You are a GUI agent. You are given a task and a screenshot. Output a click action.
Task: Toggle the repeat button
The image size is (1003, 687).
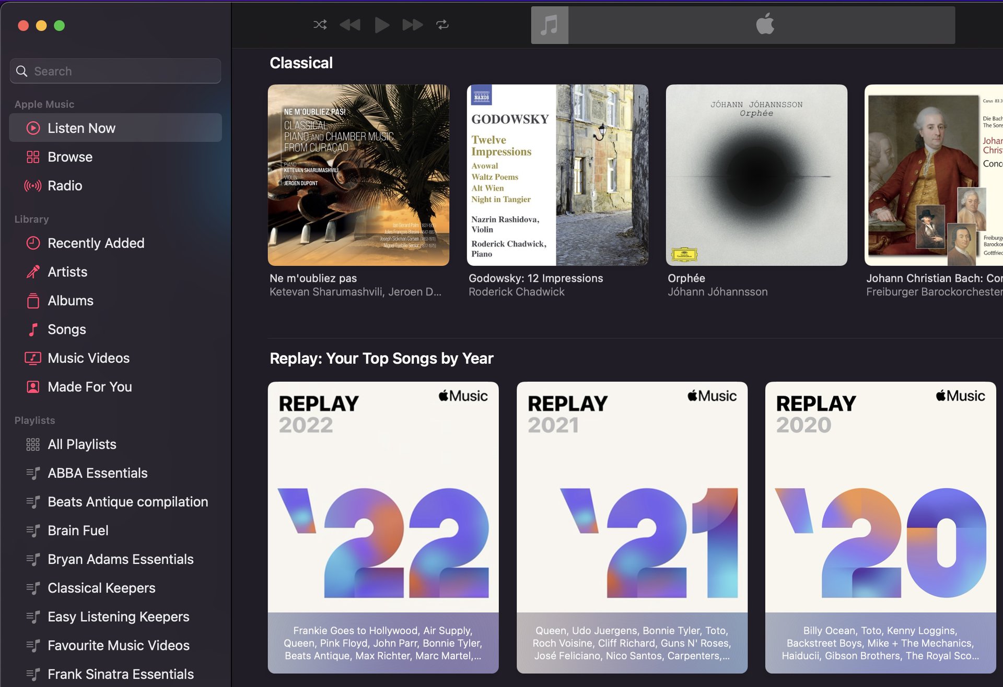click(442, 25)
